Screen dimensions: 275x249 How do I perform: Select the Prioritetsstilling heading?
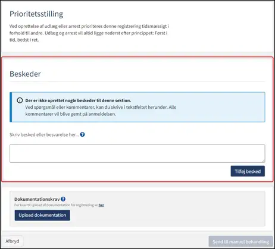[36, 14]
